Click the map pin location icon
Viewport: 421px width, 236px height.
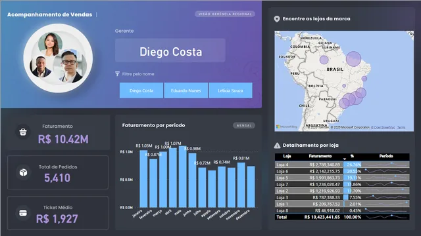(x=277, y=19)
